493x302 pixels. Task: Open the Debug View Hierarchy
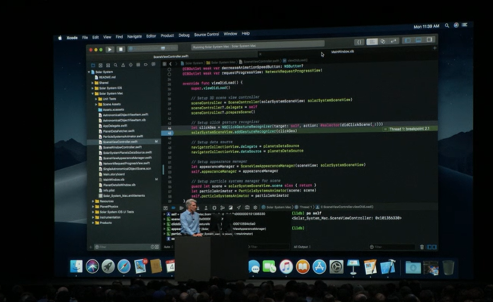pyautogui.click(x=214, y=208)
